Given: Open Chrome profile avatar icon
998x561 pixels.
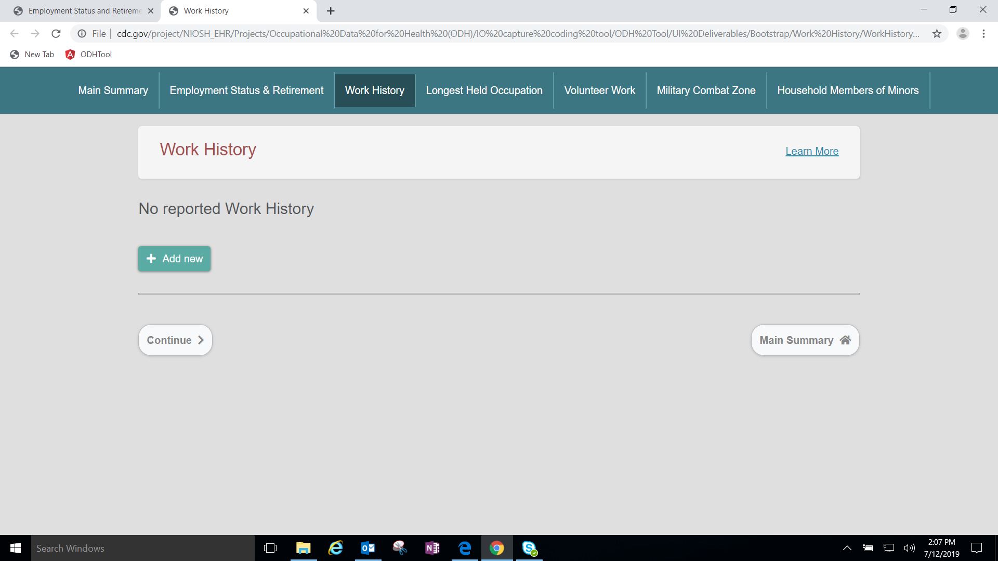Looking at the screenshot, I should pos(963,34).
